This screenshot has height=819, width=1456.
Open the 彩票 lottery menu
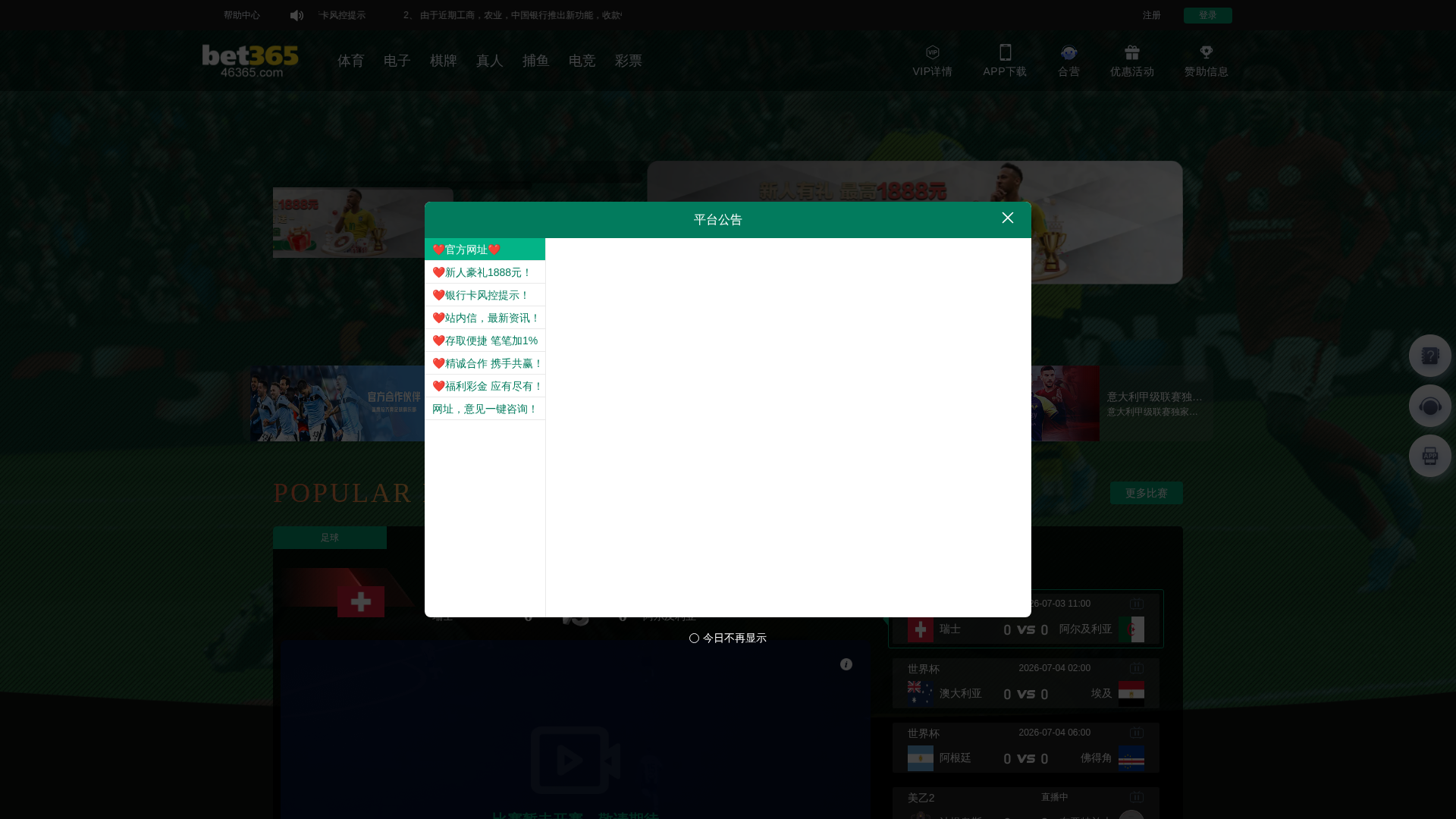pyautogui.click(x=628, y=61)
